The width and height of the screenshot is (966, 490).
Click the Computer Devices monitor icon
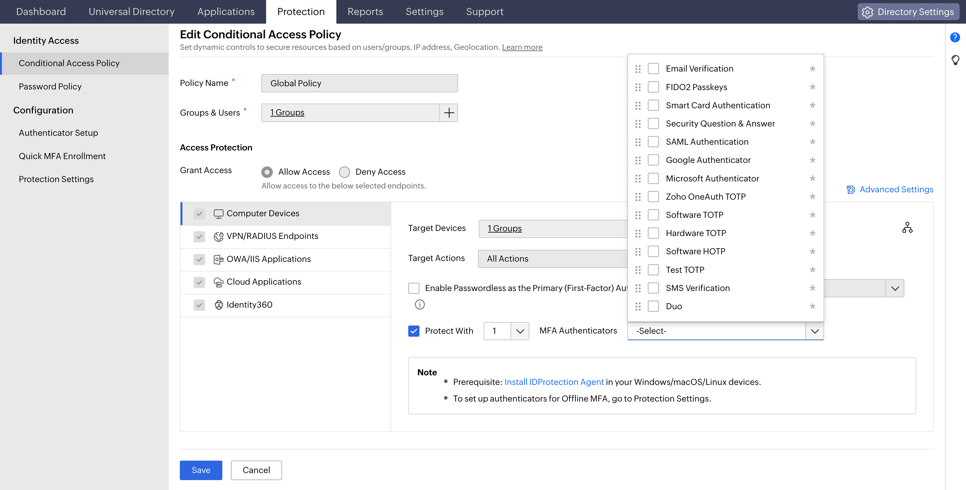218,214
